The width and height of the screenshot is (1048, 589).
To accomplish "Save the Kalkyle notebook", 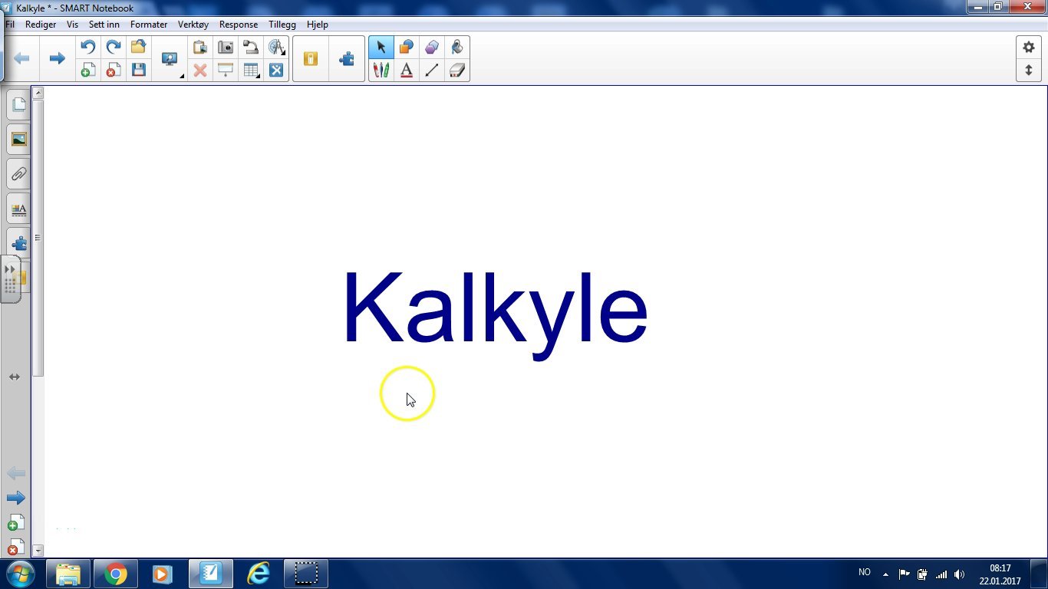I will click(x=138, y=70).
